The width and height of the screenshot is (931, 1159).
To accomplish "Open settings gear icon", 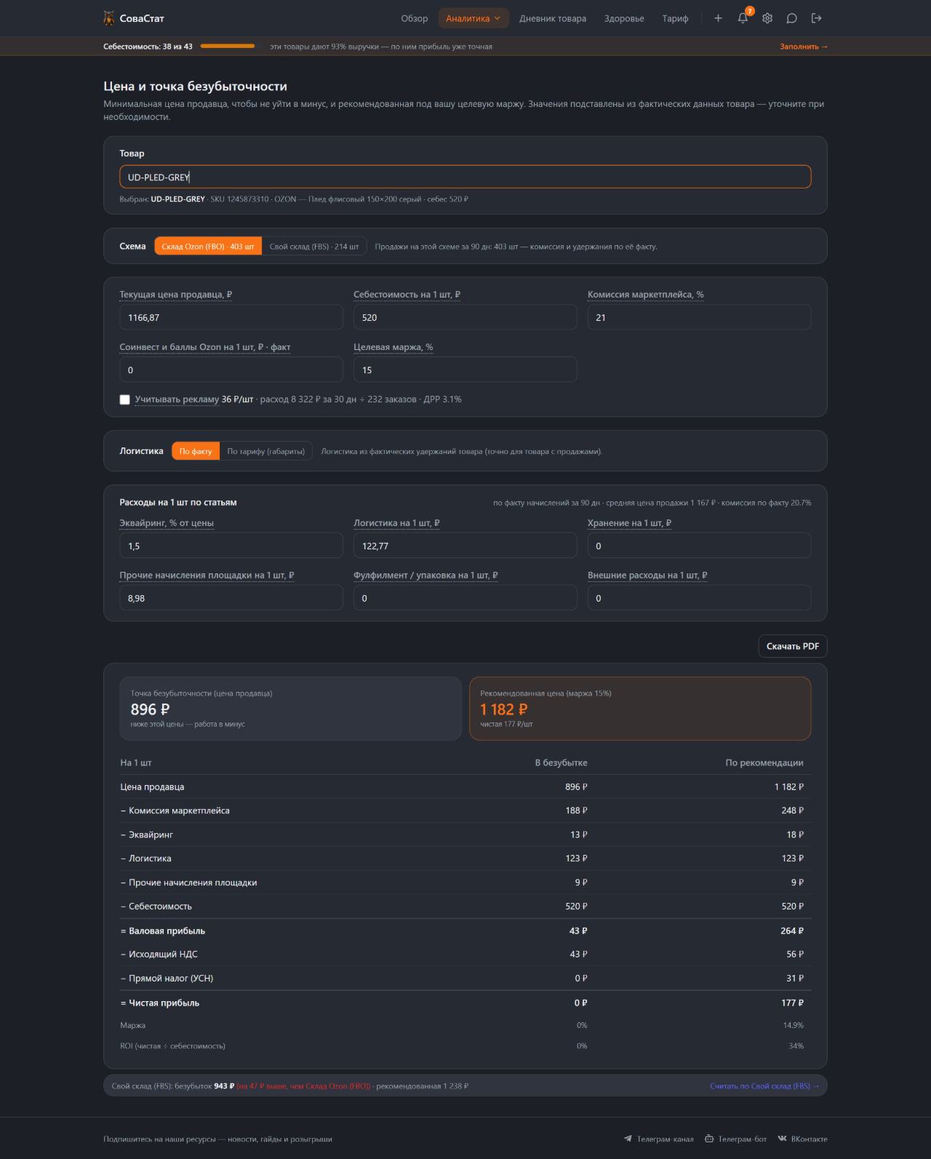I will [767, 18].
